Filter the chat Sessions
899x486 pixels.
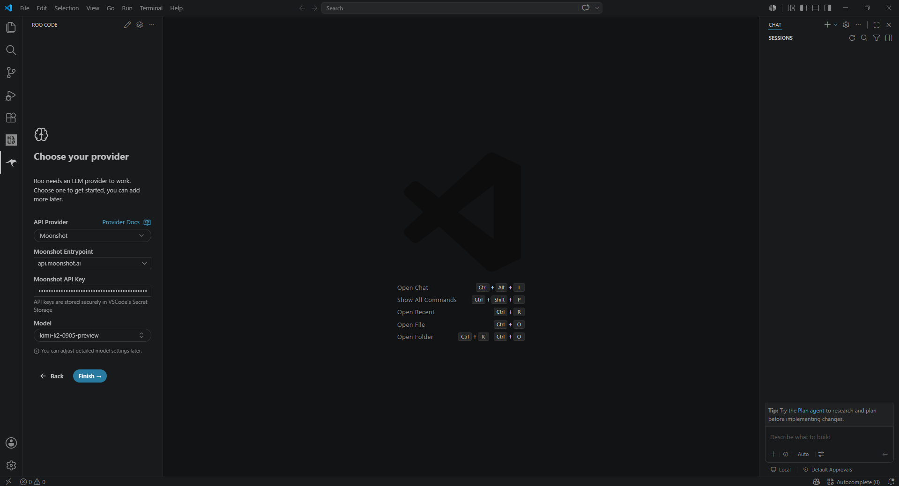[877, 38]
